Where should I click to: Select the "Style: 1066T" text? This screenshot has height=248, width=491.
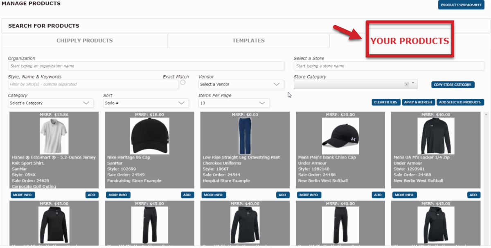coord(215,169)
